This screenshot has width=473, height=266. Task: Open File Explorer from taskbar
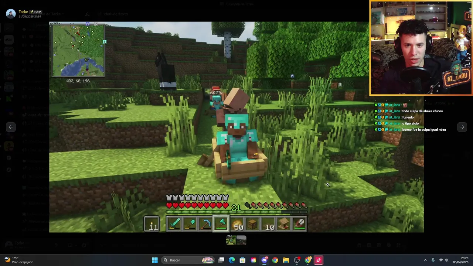pyautogui.click(x=286, y=260)
